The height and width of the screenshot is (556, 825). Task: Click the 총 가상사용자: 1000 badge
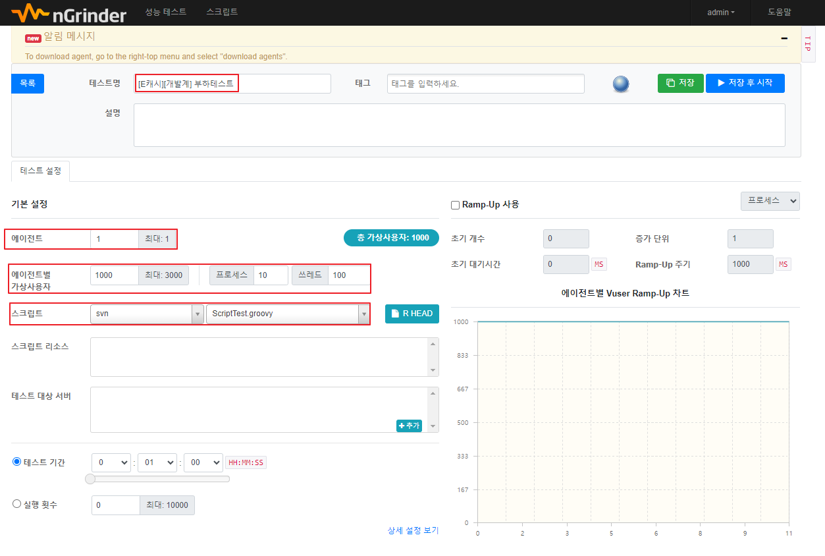(x=391, y=238)
